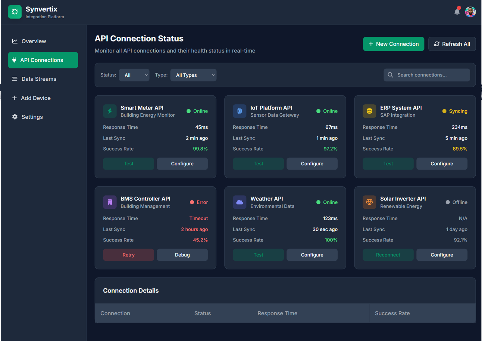Click the ERP System API database icon
This screenshot has height=341, width=482.
pyautogui.click(x=369, y=111)
